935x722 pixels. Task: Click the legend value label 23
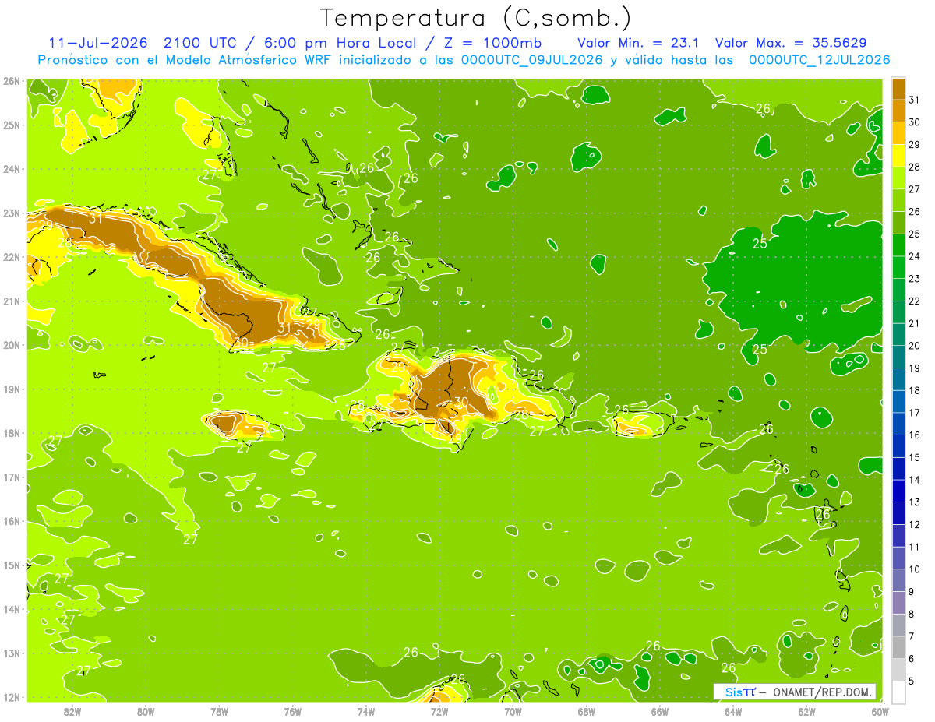coord(914,278)
